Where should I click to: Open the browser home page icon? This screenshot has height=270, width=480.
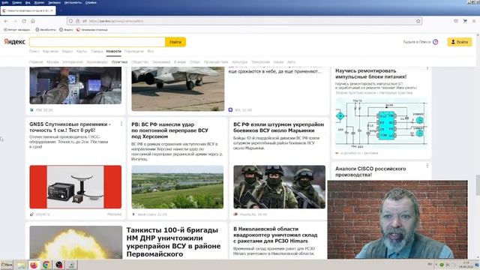(x=33, y=21)
